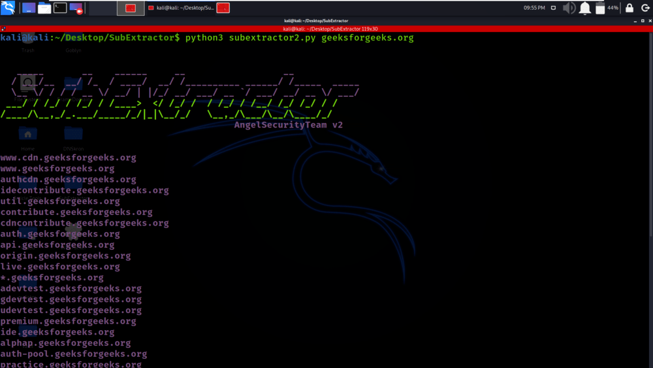This screenshot has height=368, width=653.
Task: Click authcdn.geeksforgeeks.org output line
Action: (69, 180)
